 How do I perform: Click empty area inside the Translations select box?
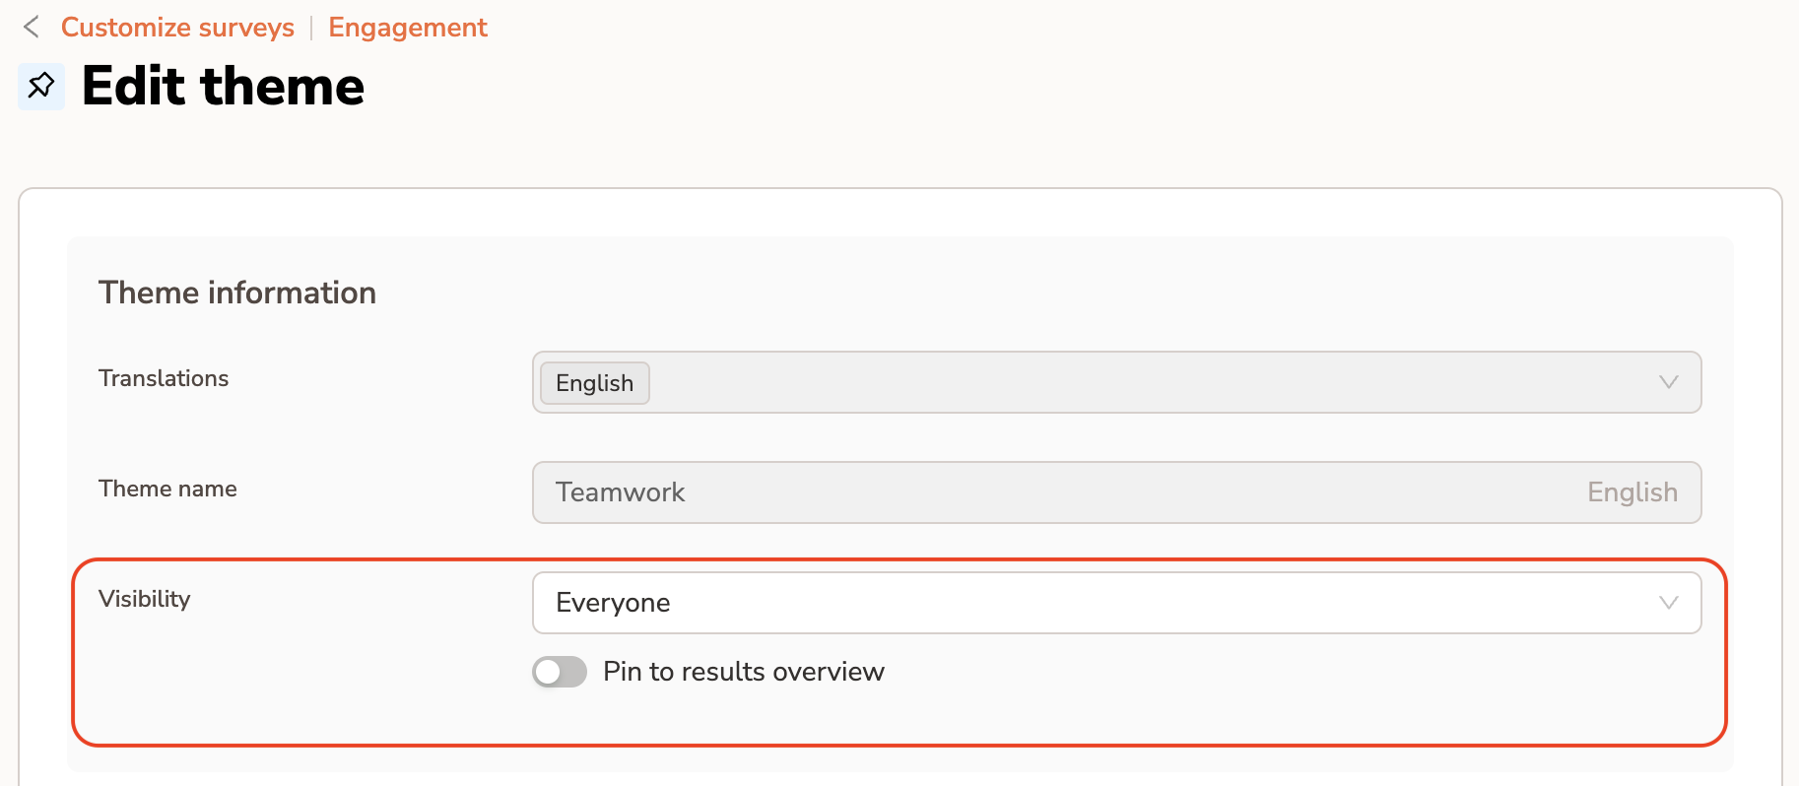click(1084, 382)
